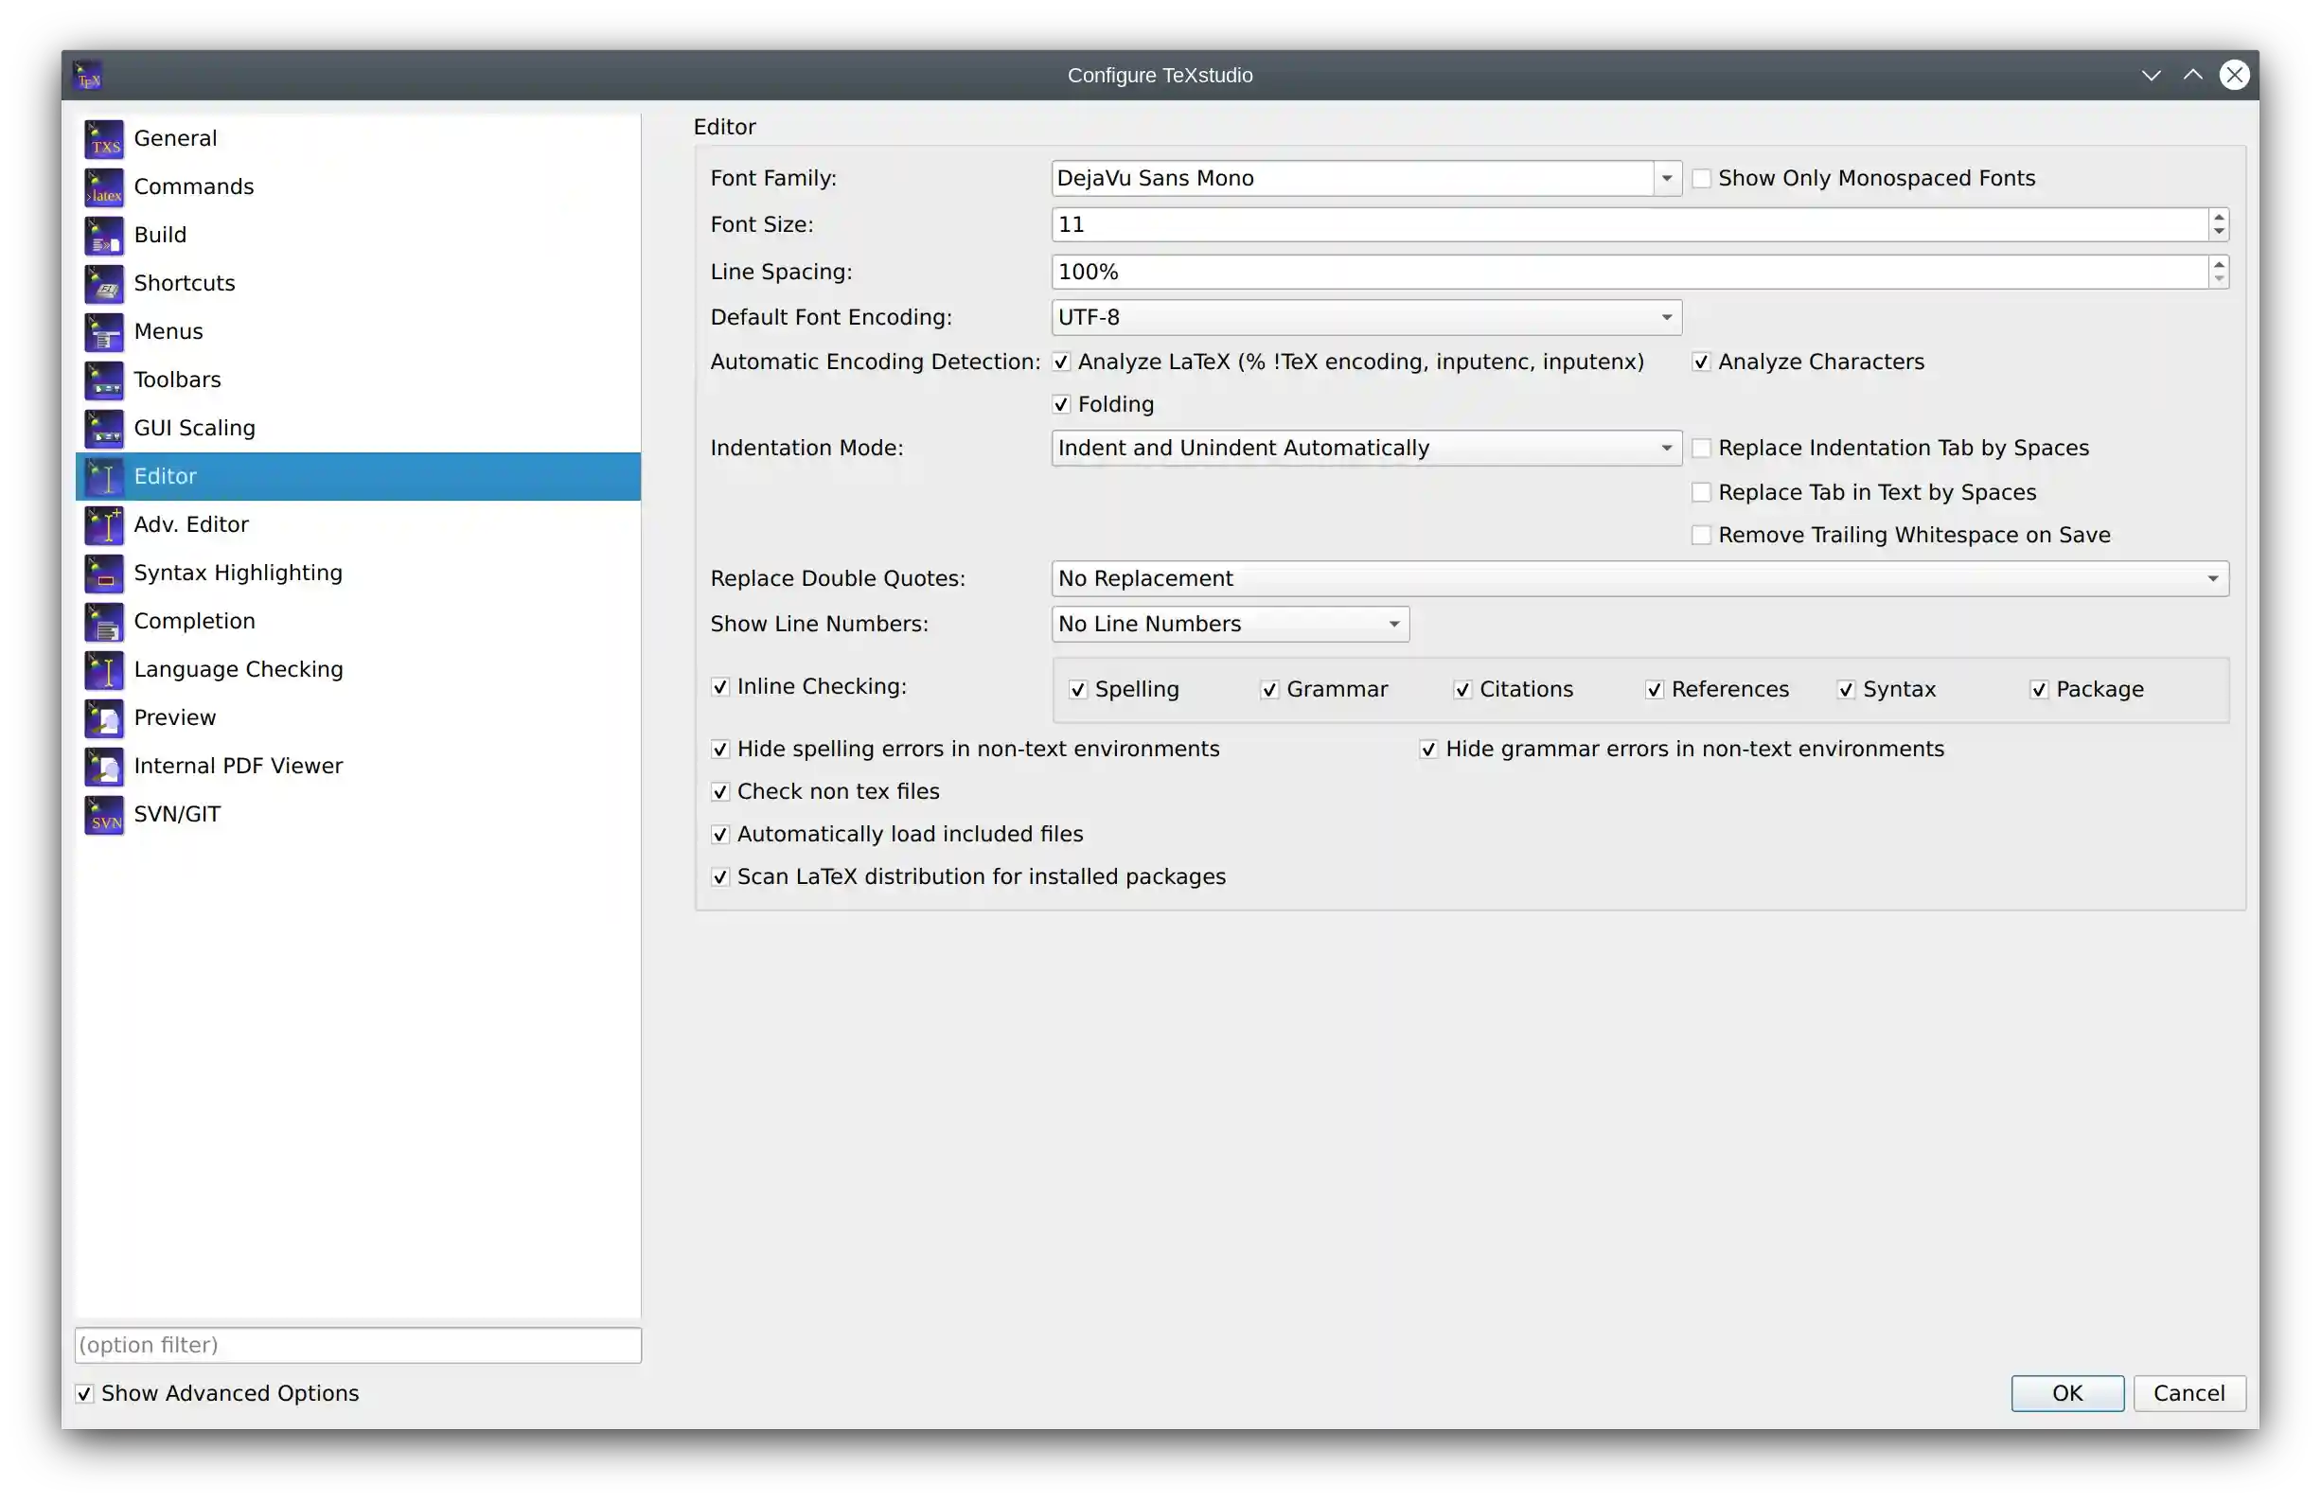Open Syntax Highlighting settings

point(358,574)
